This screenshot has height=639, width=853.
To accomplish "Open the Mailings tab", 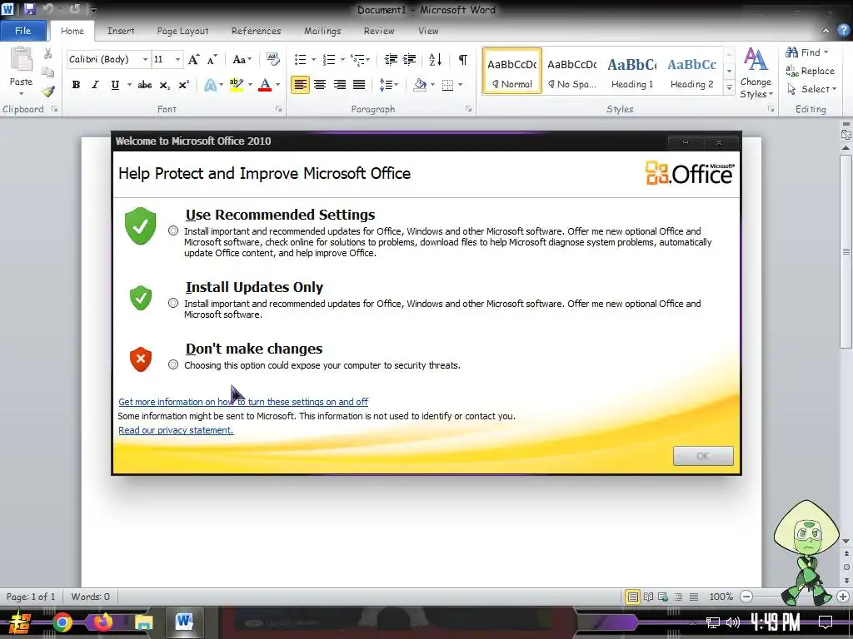I will click(x=322, y=31).
